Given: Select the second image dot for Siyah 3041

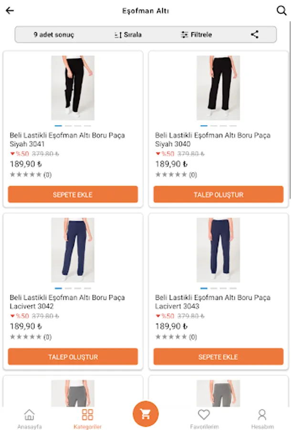Looking at the screenshot, I should 68,126.
